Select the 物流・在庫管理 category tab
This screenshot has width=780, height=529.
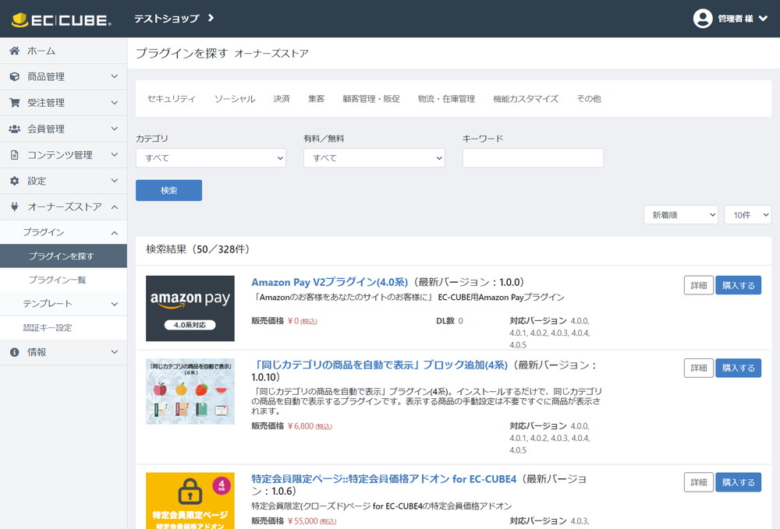446,99
